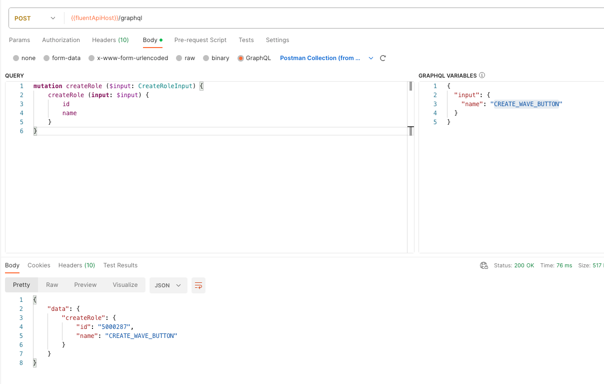Open the POST method dropdown
604x384 pixels.
pyautogui.click(x=35, y=19)
